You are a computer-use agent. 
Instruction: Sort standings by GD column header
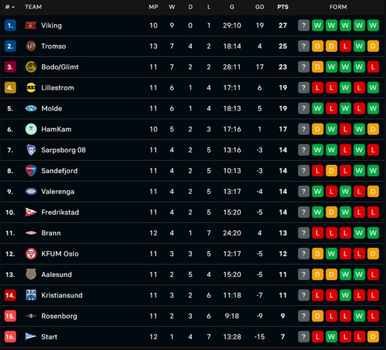point(259,7)
